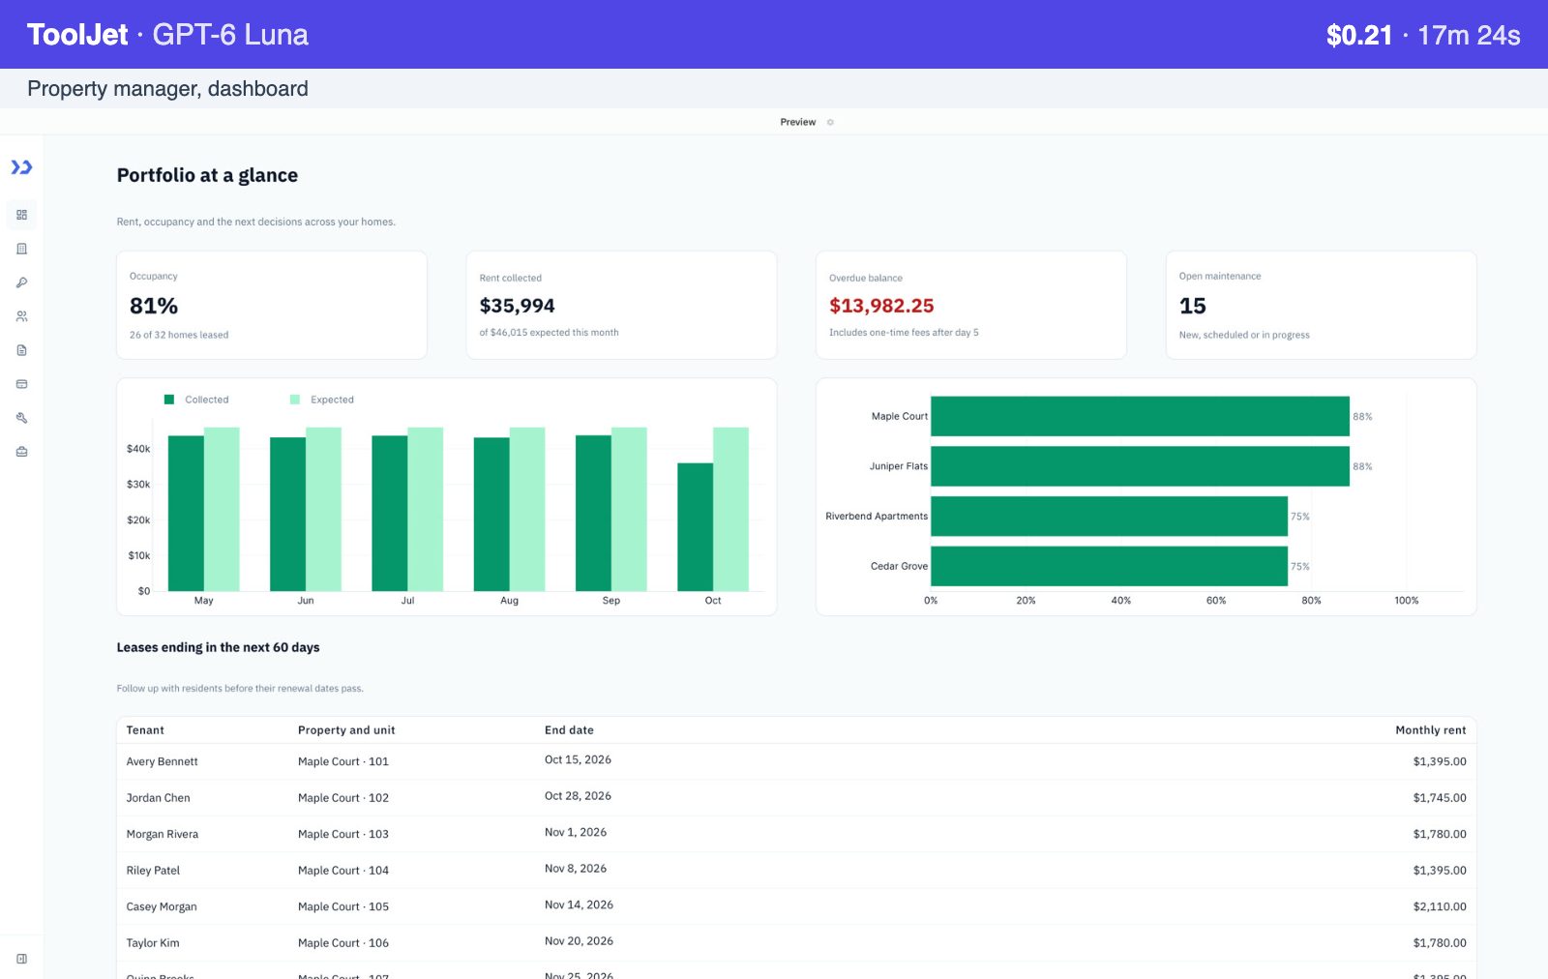Click the May collected rent bar

pyautogui.click(x=186, y=514)
